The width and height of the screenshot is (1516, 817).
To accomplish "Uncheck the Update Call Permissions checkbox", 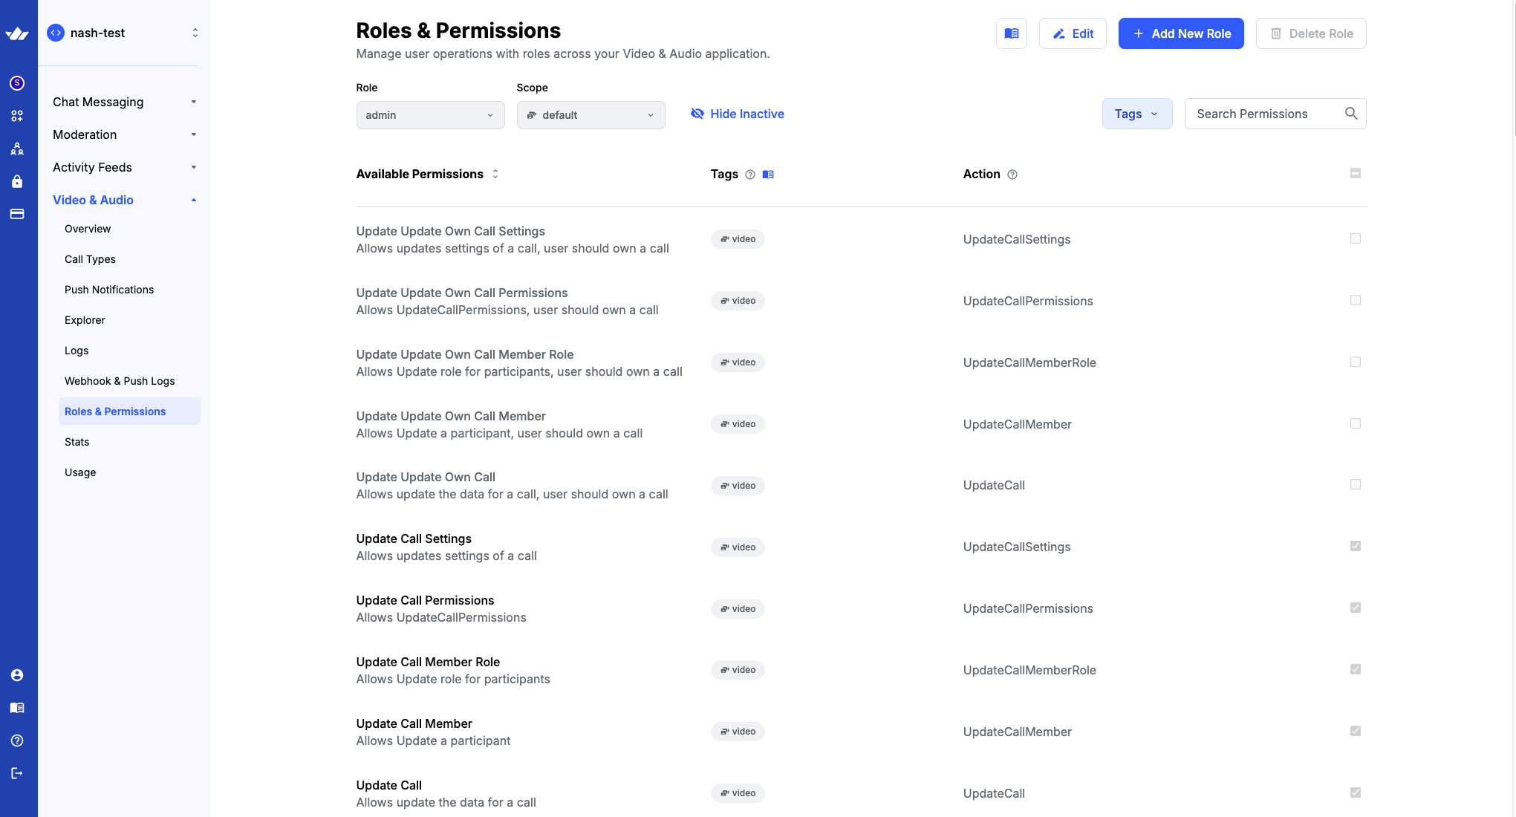I will click(1355, 608).
